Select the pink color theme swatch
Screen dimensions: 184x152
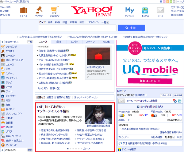(164, 2)
